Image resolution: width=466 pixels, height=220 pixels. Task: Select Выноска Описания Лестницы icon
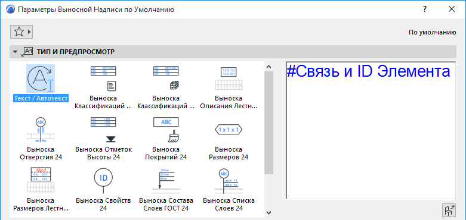pos(229,78)
